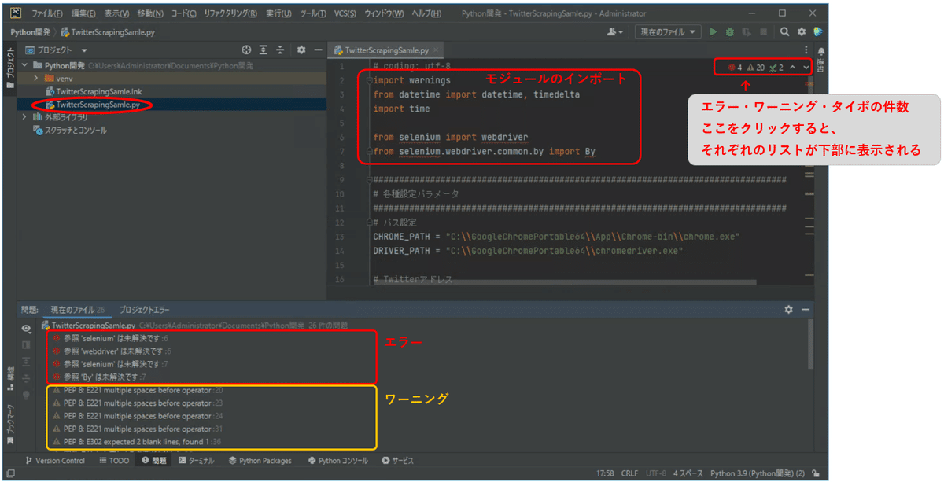Open 編集 menu
The image size is (944, 482).
point(83,13)
